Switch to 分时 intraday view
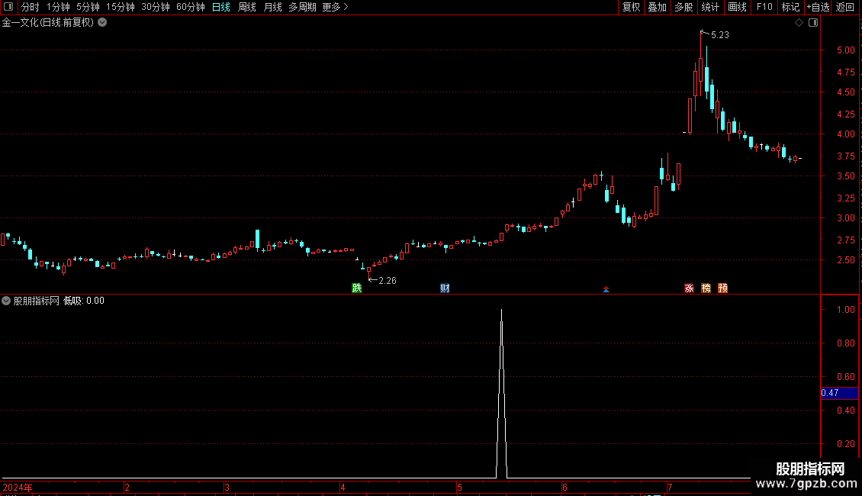The image size is (862, 496). pos(31,7)
